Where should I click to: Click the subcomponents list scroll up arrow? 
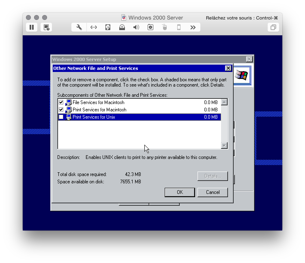click(224, 102)
